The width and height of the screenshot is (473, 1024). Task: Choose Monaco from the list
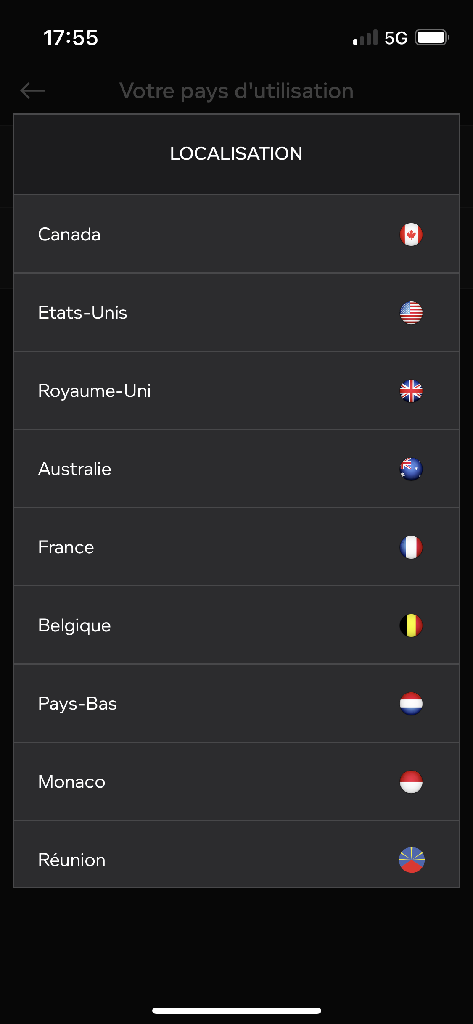point(236,781)
